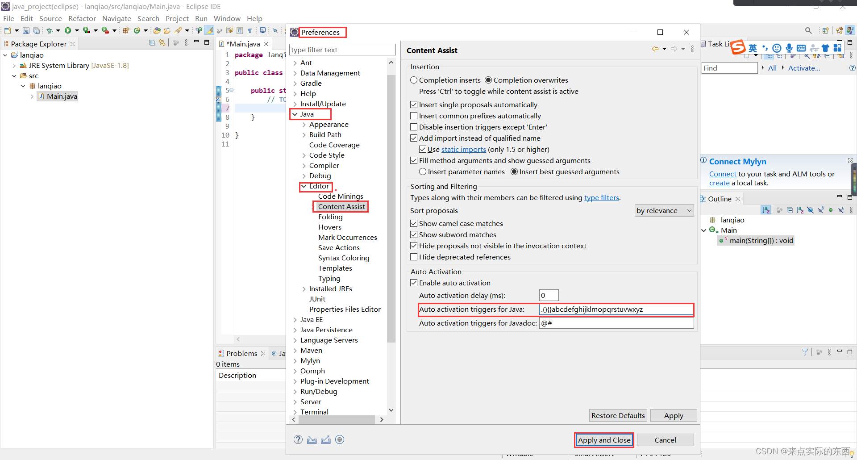Click the New file toolbar icon
This screenshot has height=460, width=857.
[x=8, y=30]
